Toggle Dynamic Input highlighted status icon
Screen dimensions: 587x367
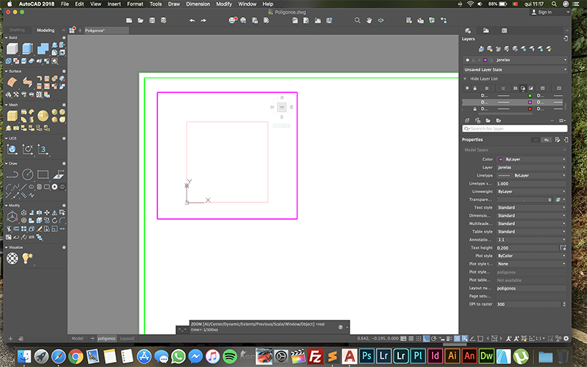tap(465, 338)
